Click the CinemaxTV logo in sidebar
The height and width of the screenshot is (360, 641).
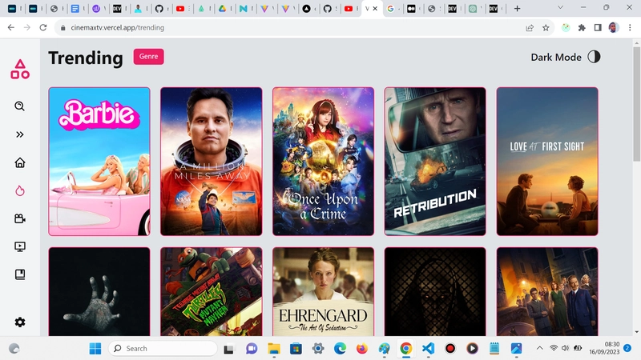tap(20, 69)
